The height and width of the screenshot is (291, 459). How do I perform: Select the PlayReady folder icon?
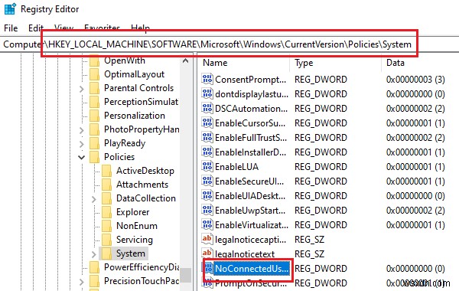94,143
